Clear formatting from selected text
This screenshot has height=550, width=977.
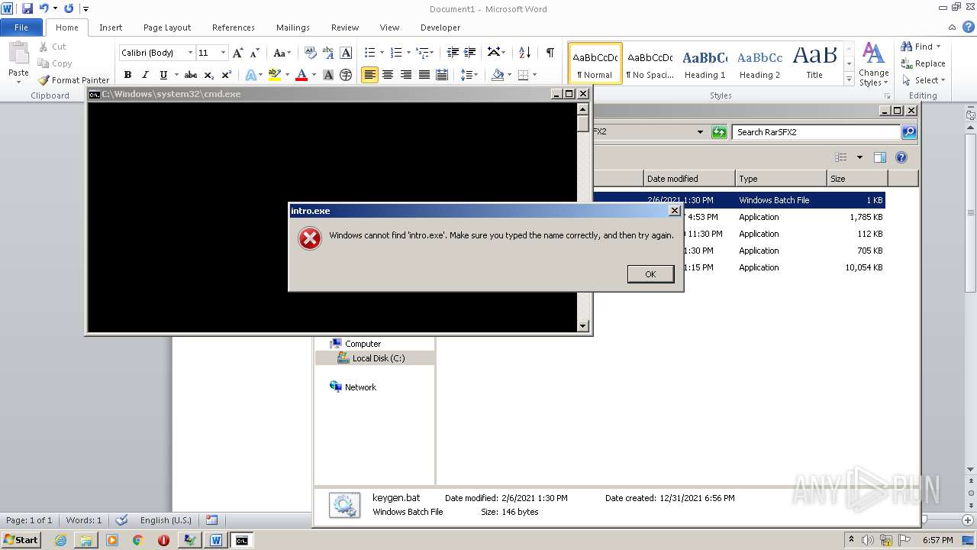tap(310, 53)
